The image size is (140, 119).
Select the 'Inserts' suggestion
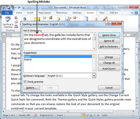click(58, 60)
